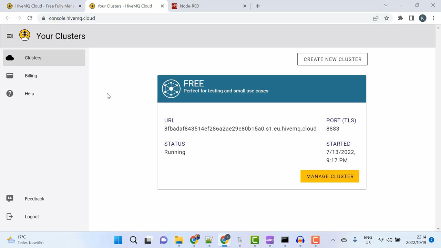Open a new browser tab

[x=258, y=6]
